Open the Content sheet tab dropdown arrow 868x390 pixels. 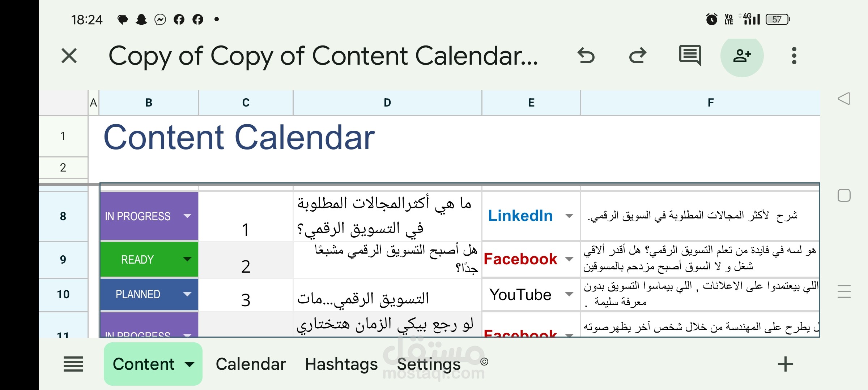pyautogui.click(x=189, y=364)
